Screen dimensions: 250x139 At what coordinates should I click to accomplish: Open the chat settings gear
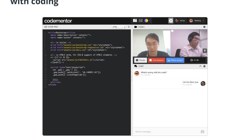pos(204,66)
